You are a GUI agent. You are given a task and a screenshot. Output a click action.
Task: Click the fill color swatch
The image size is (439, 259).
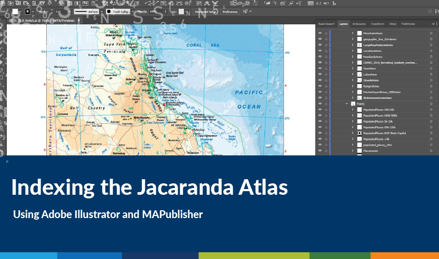pos(15,12)
